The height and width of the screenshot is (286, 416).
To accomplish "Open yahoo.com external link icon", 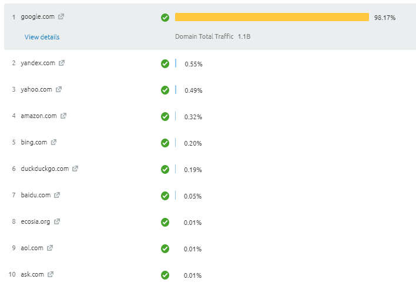I will tap(59, 89).
